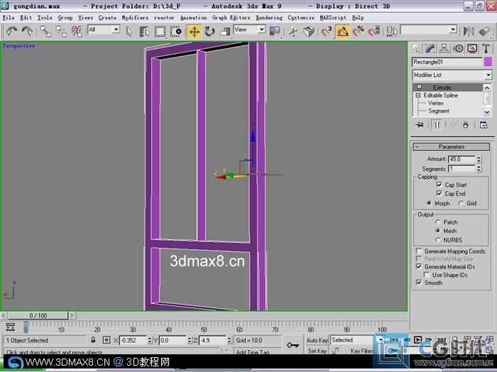Viewport: 497px width, 372px height.
Task: Select the Patch output radio button
Action: point(438,222)
